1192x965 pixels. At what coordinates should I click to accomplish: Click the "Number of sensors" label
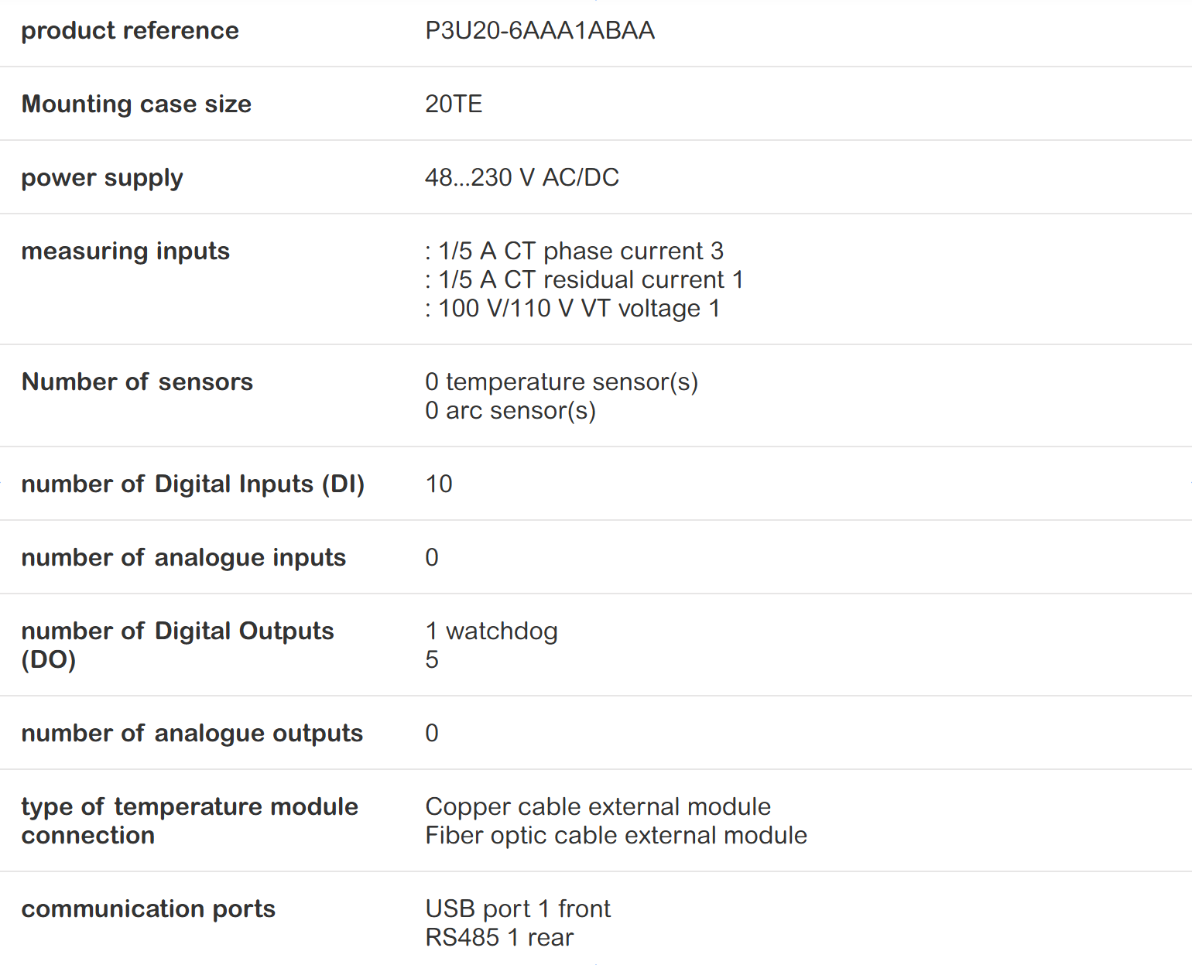(x=137, y=382)
